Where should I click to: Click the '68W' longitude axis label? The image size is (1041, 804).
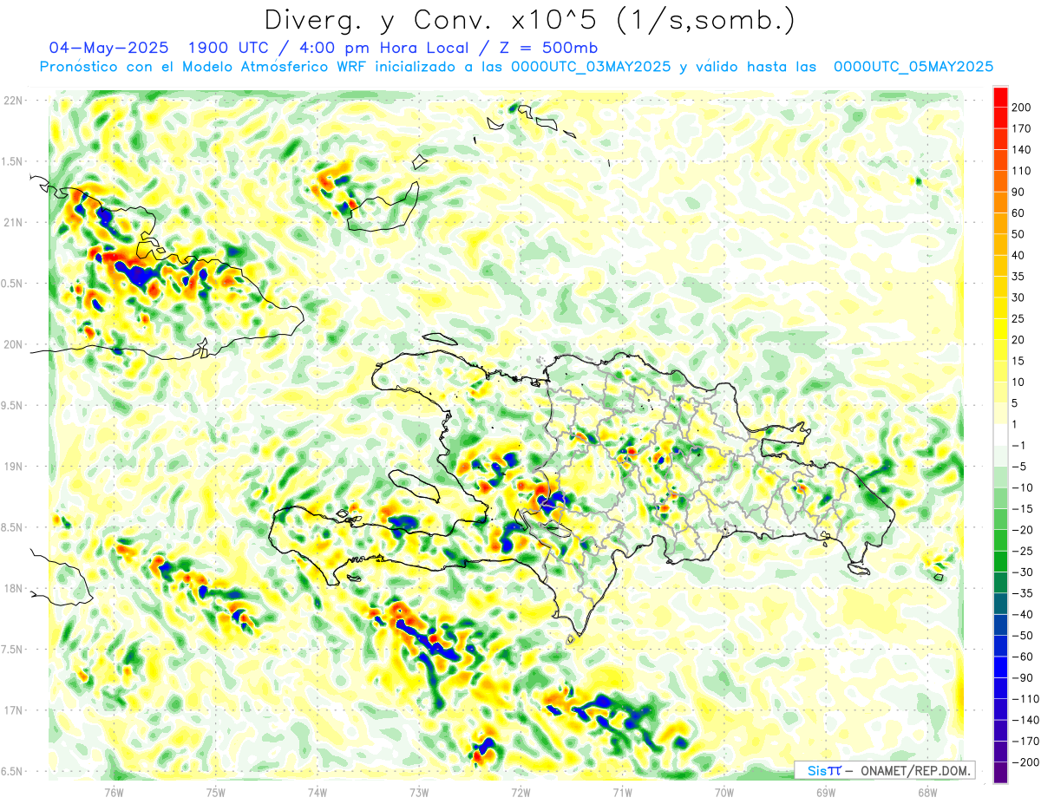point(927,791)
